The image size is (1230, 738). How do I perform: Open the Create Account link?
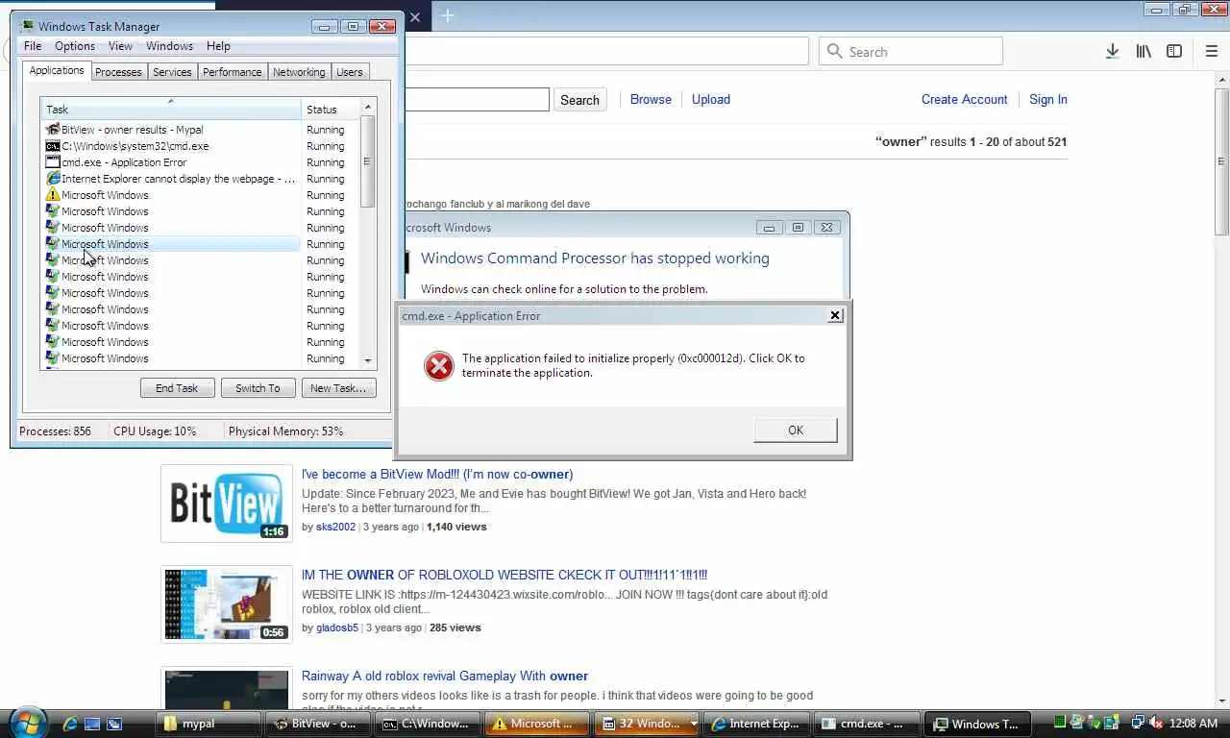tap(964, 99)
